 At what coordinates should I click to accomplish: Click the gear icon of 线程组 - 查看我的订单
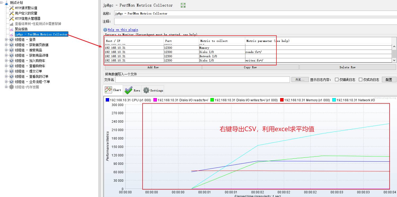coord(12,76)
